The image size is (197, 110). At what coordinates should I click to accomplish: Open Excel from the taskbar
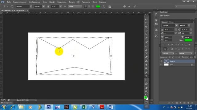(x=84, y=107)
